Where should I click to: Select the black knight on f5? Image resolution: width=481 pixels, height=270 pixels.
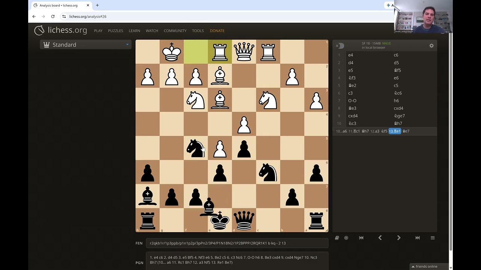coord(196,148)
